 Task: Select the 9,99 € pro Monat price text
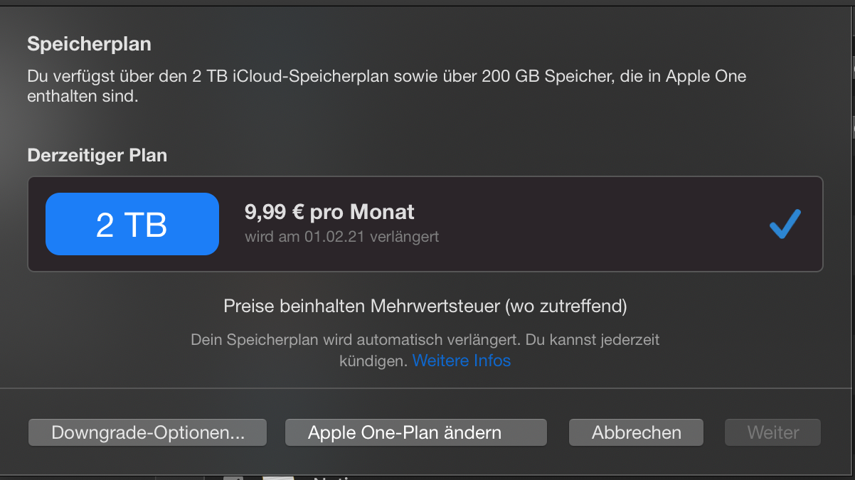click(x=329, y=212)
